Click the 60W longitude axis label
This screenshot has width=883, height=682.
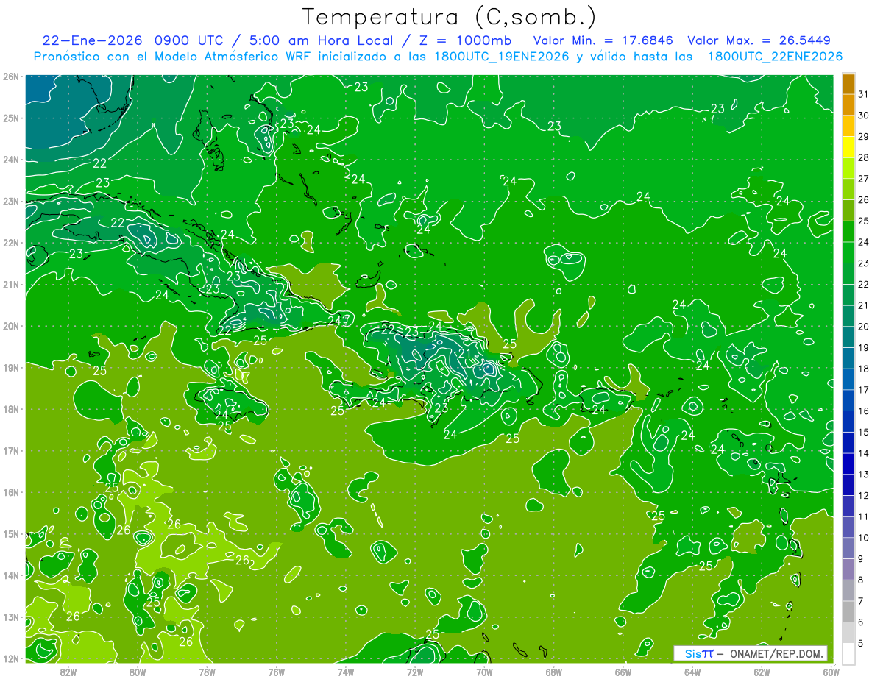coord(831,672)
